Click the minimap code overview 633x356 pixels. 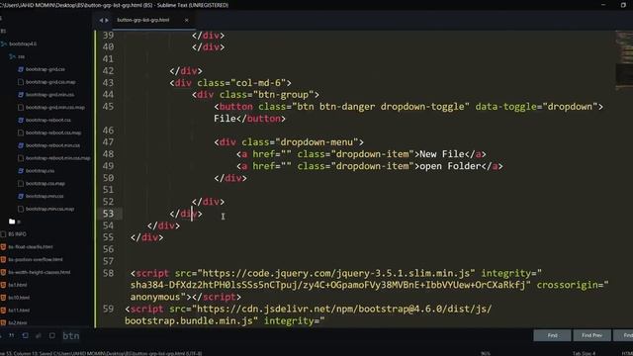(624, 60)
